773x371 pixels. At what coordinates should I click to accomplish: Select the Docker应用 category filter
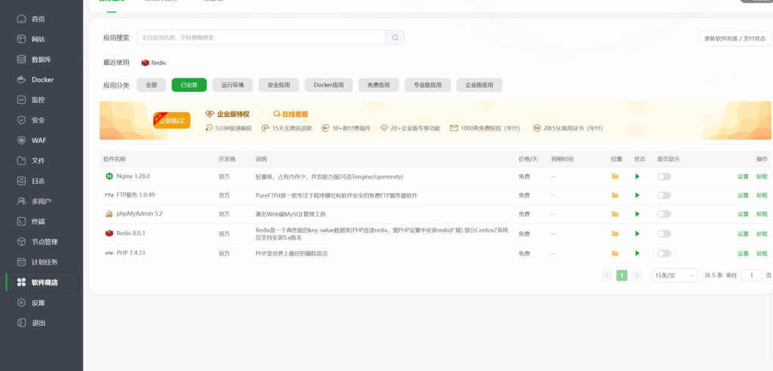329,84
